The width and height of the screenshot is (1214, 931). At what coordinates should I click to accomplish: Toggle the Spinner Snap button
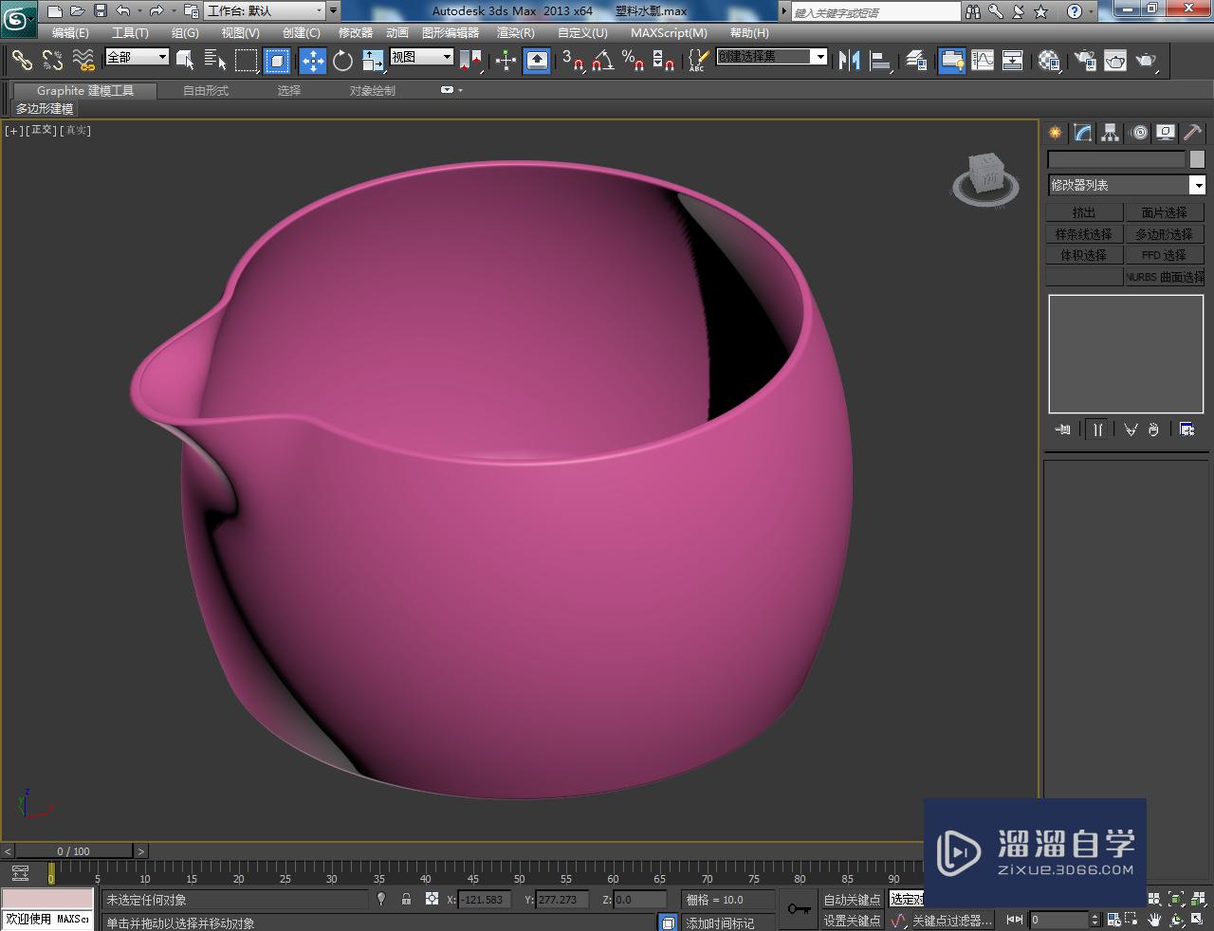[664, 61]
